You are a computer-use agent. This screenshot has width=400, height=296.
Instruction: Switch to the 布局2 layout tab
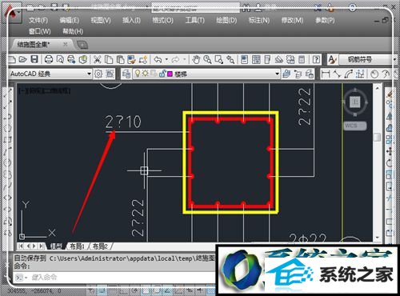(100, 246)
